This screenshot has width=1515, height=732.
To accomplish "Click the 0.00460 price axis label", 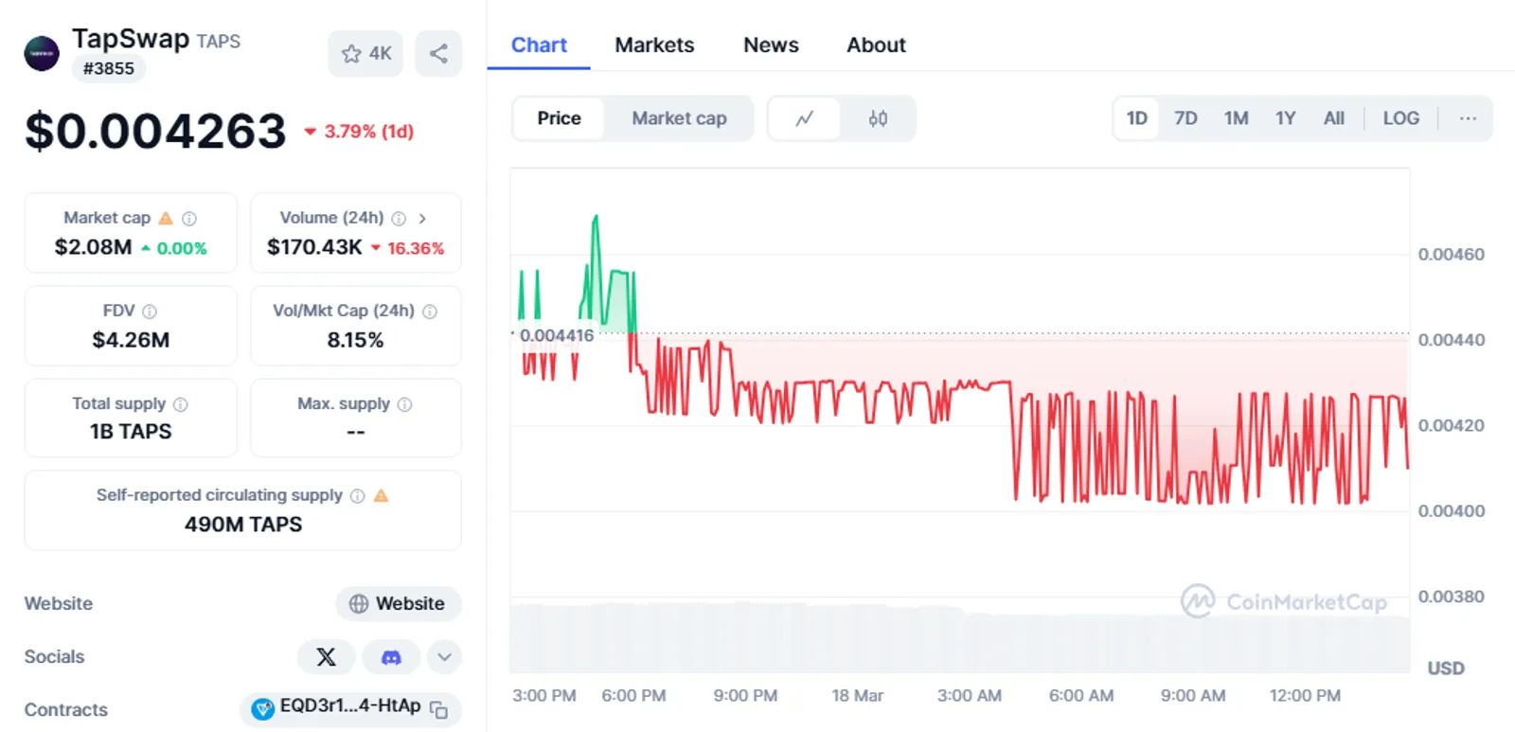I will (1451, 254).
